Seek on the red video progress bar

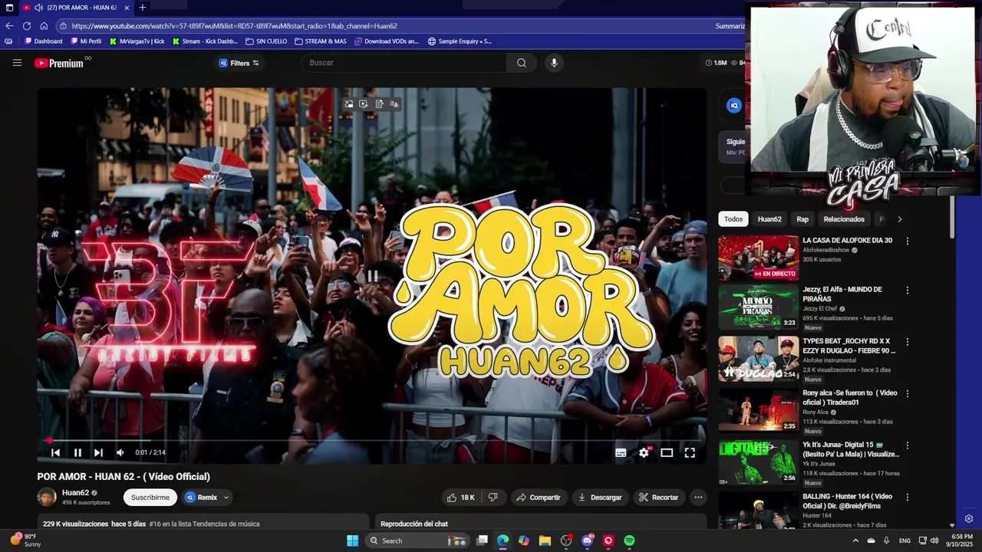tap(372, 440)
